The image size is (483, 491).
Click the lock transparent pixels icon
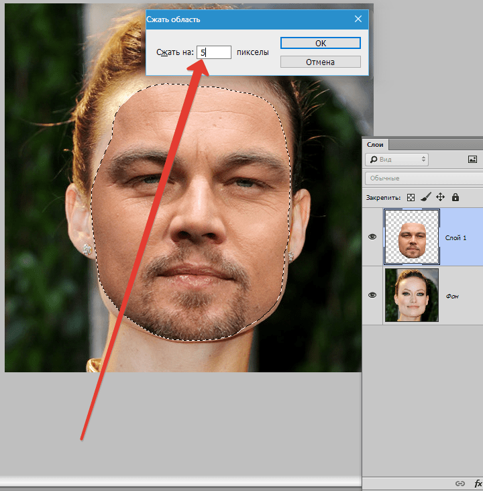[411, 197]
